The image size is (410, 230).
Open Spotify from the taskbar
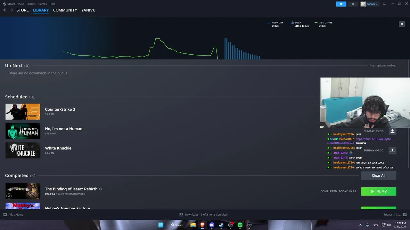point(240,225)
